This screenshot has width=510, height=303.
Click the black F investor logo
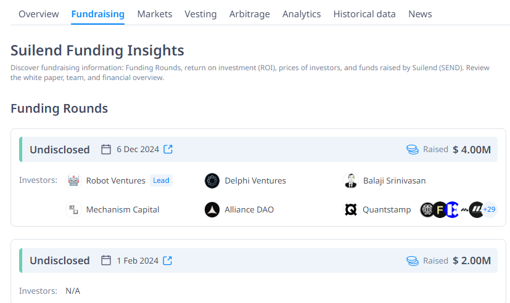pyautogui.click(x=440, y=209)
